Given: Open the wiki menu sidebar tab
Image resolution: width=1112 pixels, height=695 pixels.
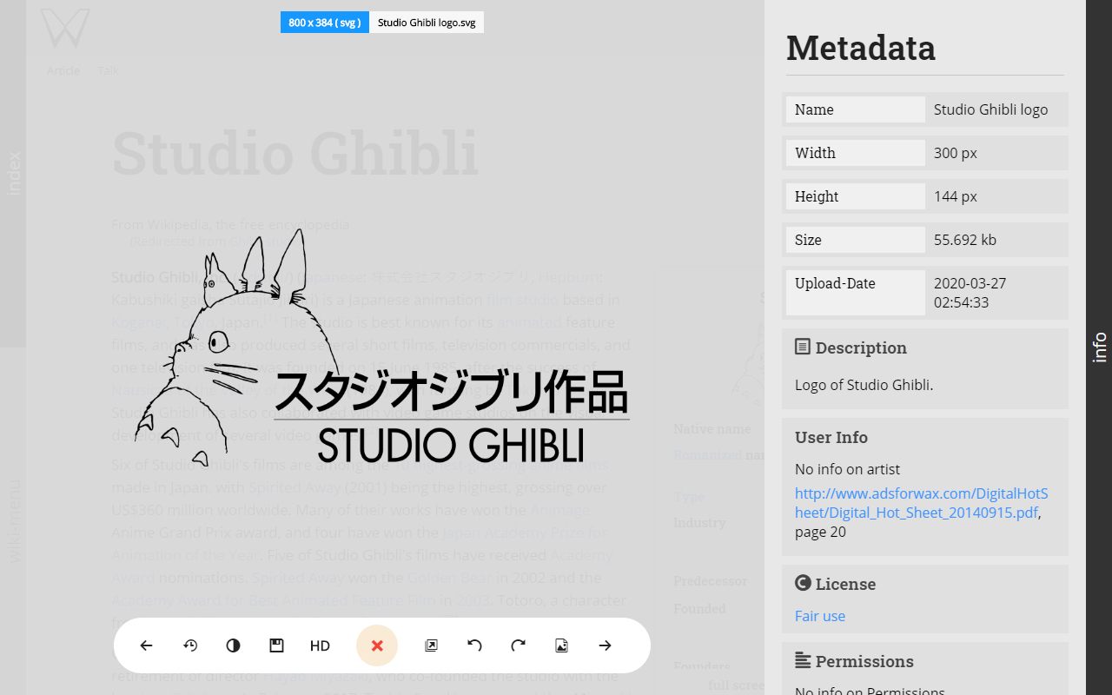Looking at the screenshot, I should pyautogui.click(x=13, y=521).
